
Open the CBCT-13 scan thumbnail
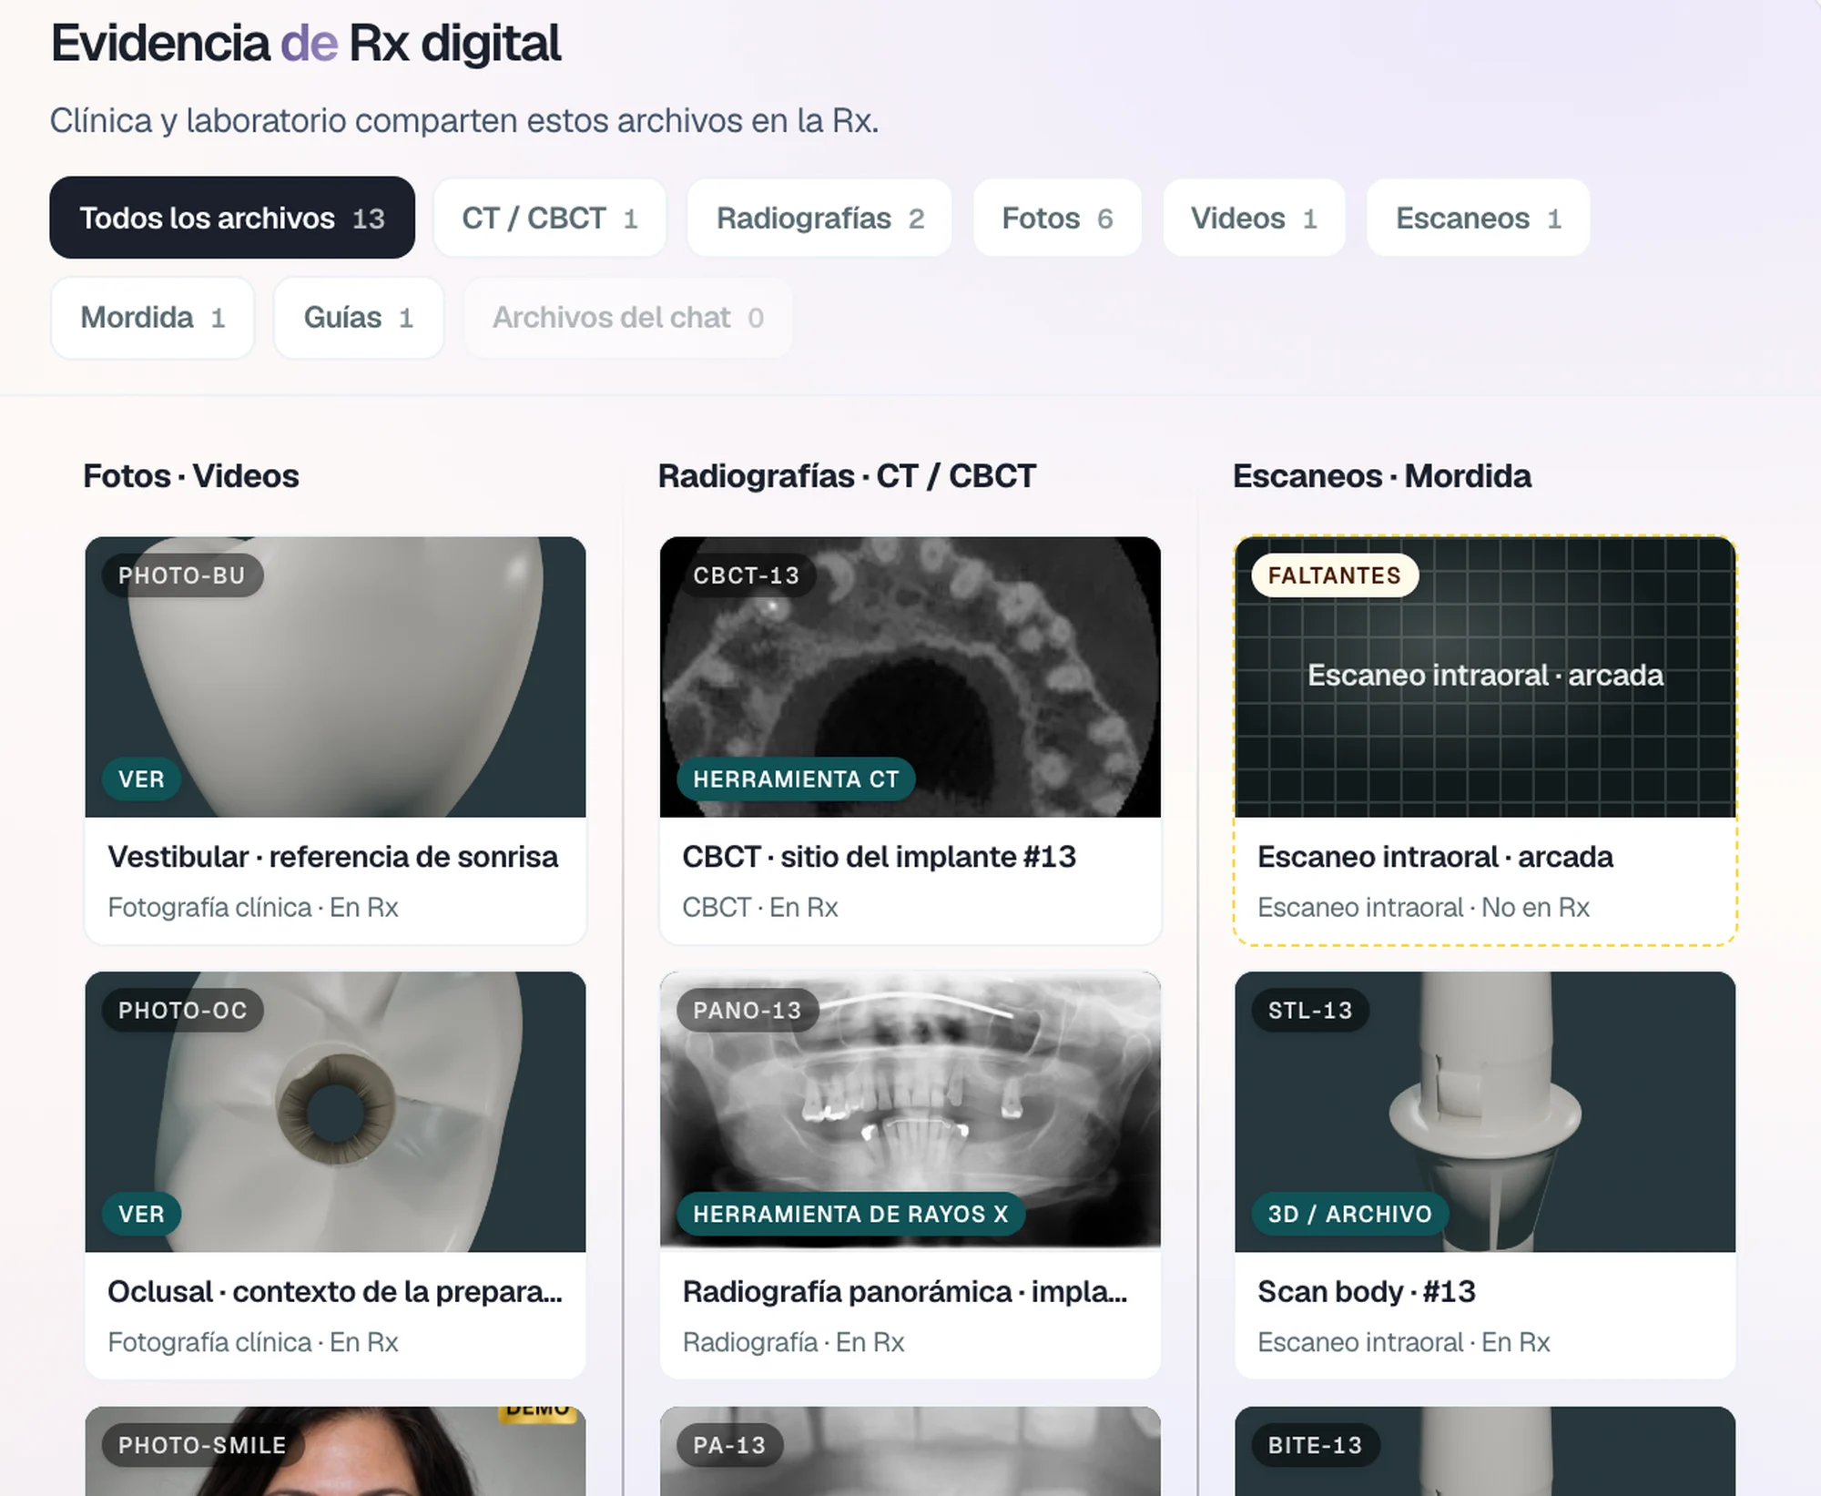coord(910,677)
